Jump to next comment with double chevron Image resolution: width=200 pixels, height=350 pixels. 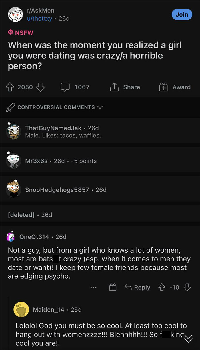click(188, 339)
